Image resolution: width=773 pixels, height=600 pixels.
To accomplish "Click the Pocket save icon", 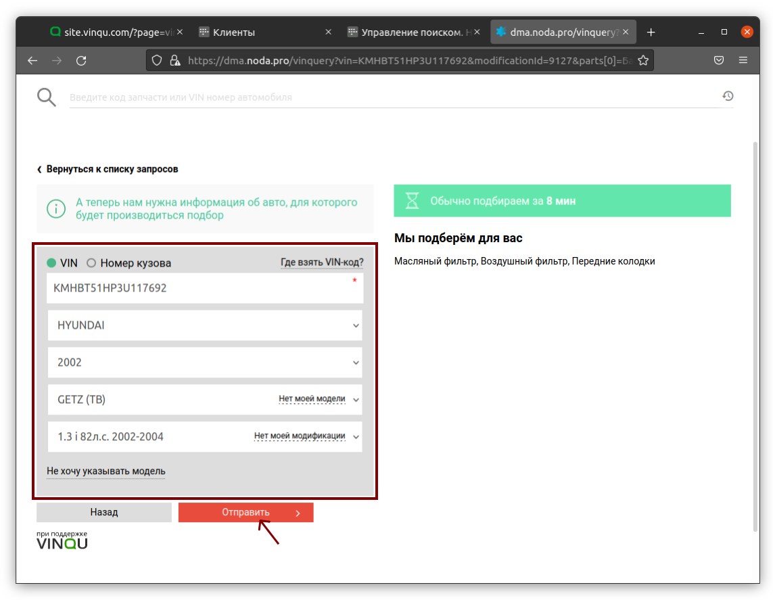I will point(719,60).
